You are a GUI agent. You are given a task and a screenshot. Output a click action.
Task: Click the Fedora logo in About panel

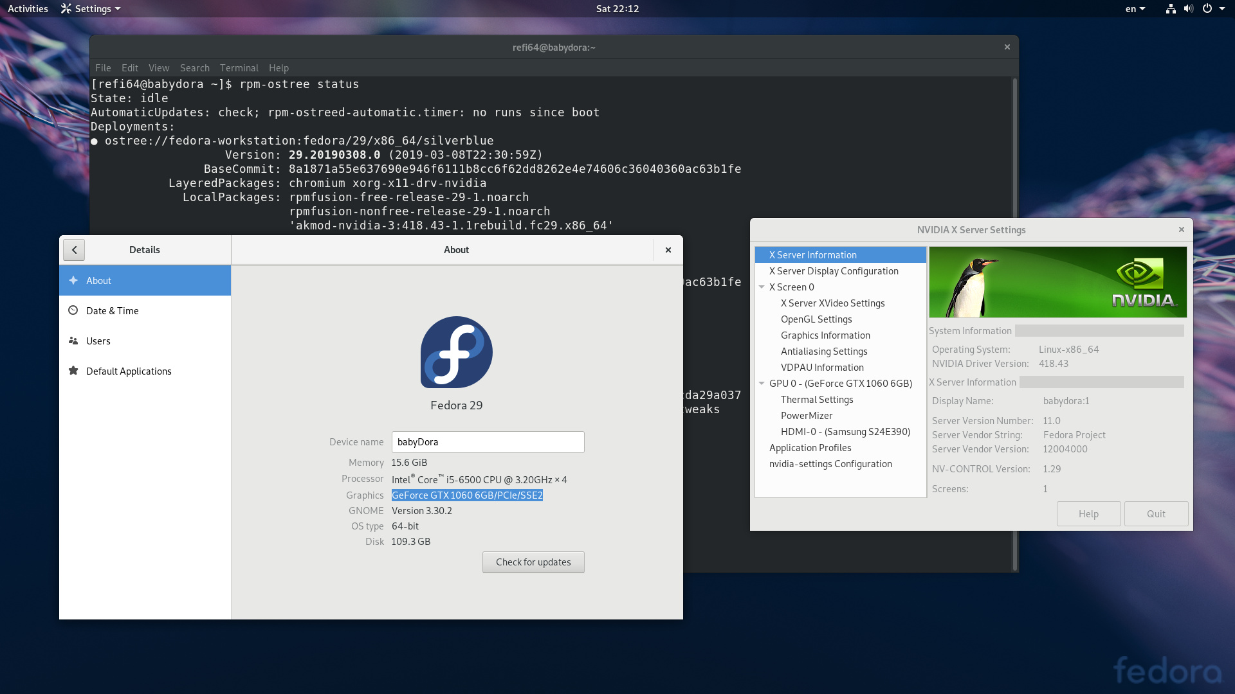(x=457, y=352)
